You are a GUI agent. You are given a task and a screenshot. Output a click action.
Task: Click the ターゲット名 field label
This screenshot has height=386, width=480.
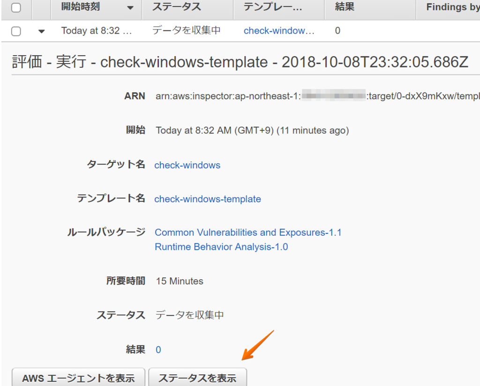(116, 164)
